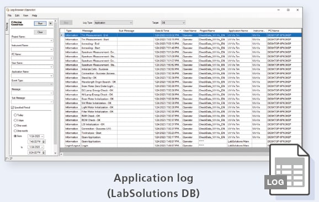Click the Clear button in filter panel
This screenshot has height=202, width=319.
point(40,32)
